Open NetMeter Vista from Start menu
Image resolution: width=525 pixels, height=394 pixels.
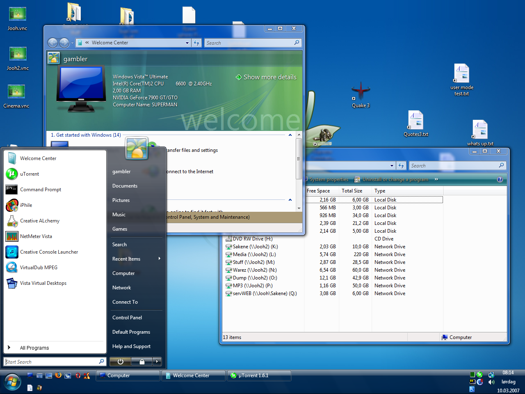55,236
